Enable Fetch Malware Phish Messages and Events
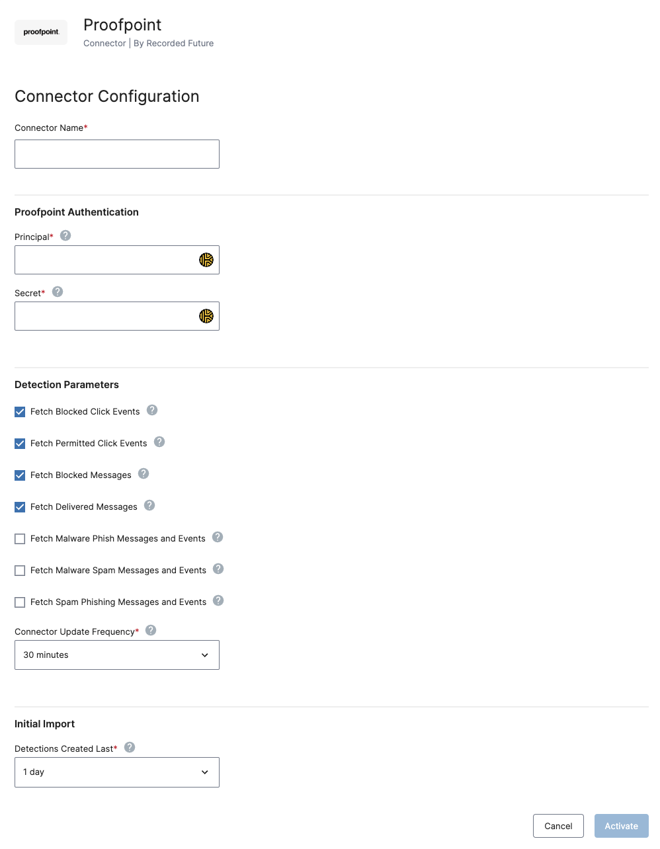This screenshot has height=849, width=660. [x=20, y=539]
